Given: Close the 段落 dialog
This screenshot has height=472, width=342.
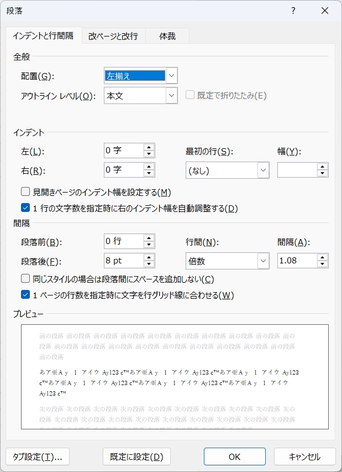Looking at the screenshot, I should (325, 11).
